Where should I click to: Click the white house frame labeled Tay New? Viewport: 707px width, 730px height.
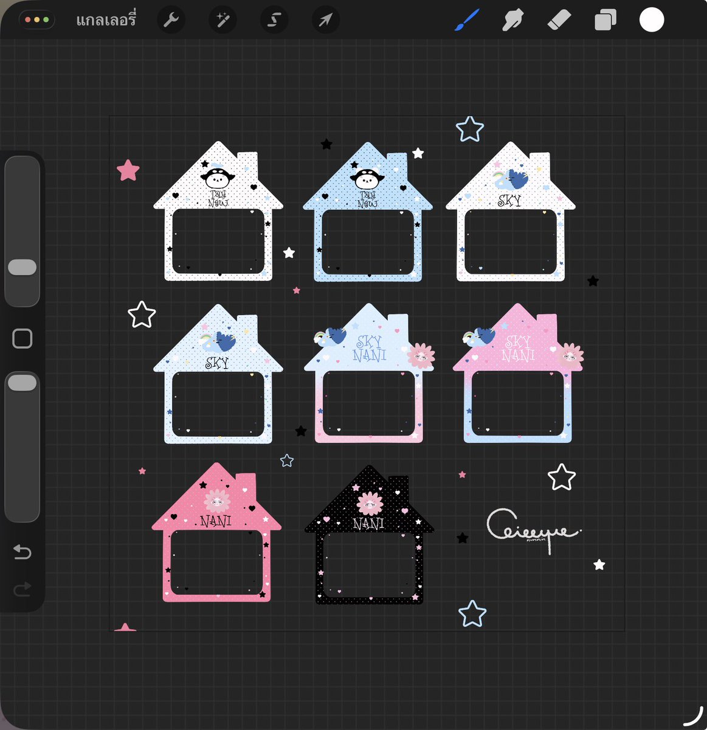218,212
